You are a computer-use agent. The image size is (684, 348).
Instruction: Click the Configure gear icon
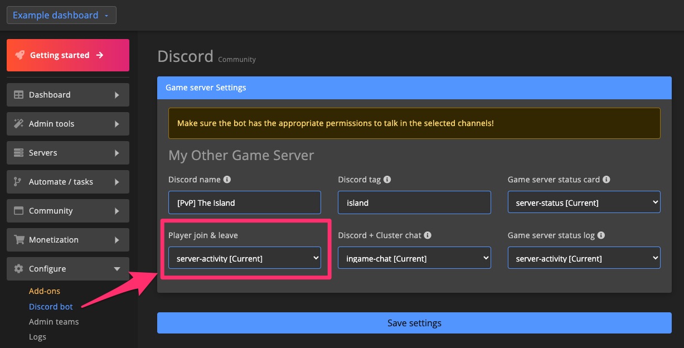(19, 269)
